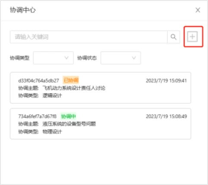Close the 协调中心 dialog
This screenshot has width=208, height=185.
click(x=198, y=10)
